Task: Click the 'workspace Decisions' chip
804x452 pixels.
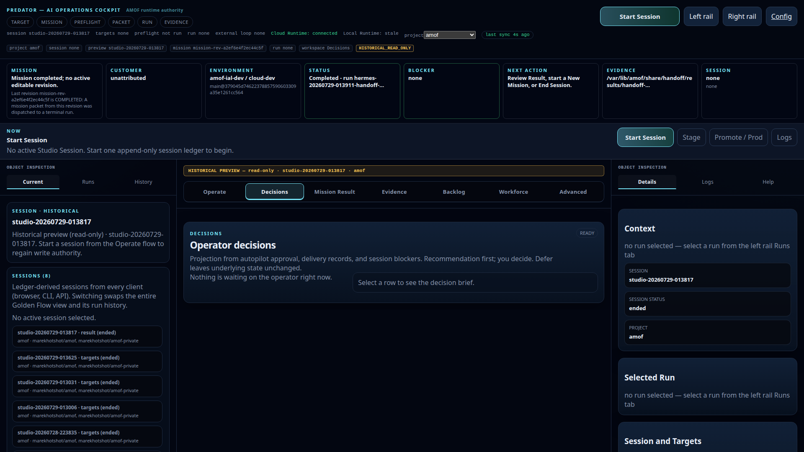Action: [326, 48]
